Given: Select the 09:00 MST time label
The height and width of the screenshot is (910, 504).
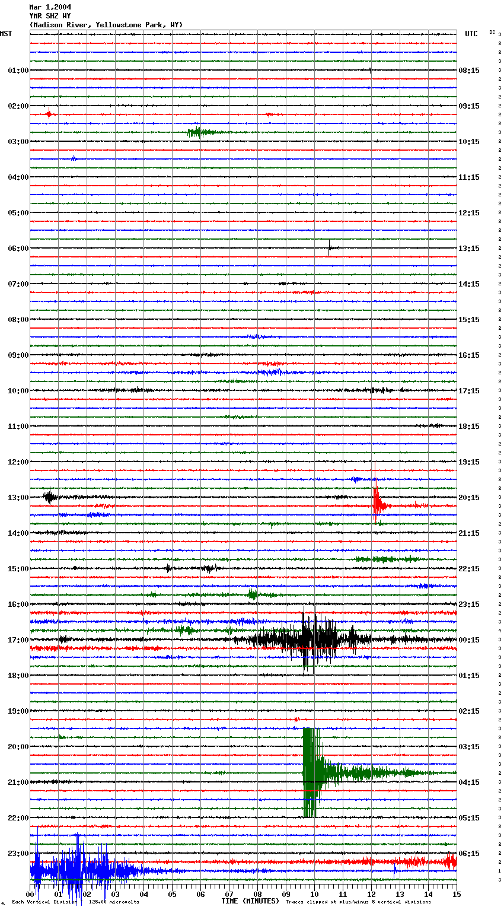Looking at the screenshot, I should click(x=18, y=355).
